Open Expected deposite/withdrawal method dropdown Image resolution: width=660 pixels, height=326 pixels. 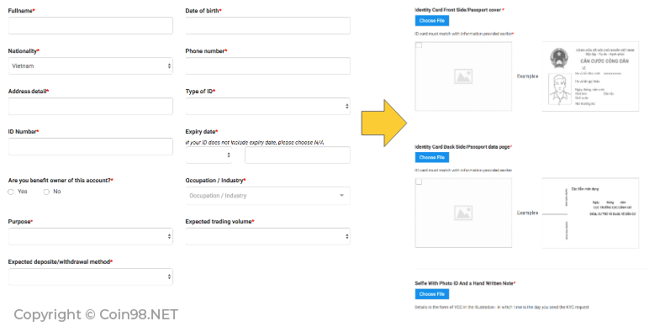(91, 276)
